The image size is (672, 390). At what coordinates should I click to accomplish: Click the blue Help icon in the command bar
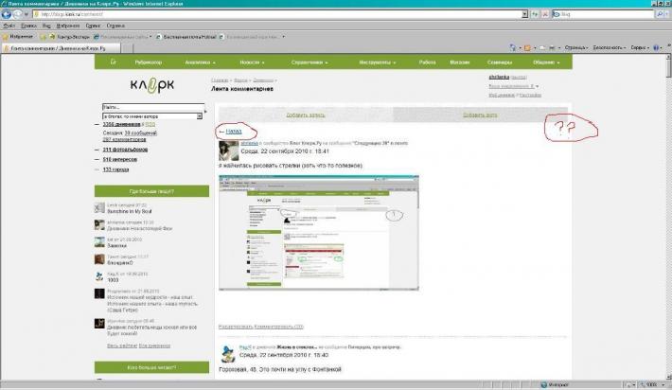[656, 48]
